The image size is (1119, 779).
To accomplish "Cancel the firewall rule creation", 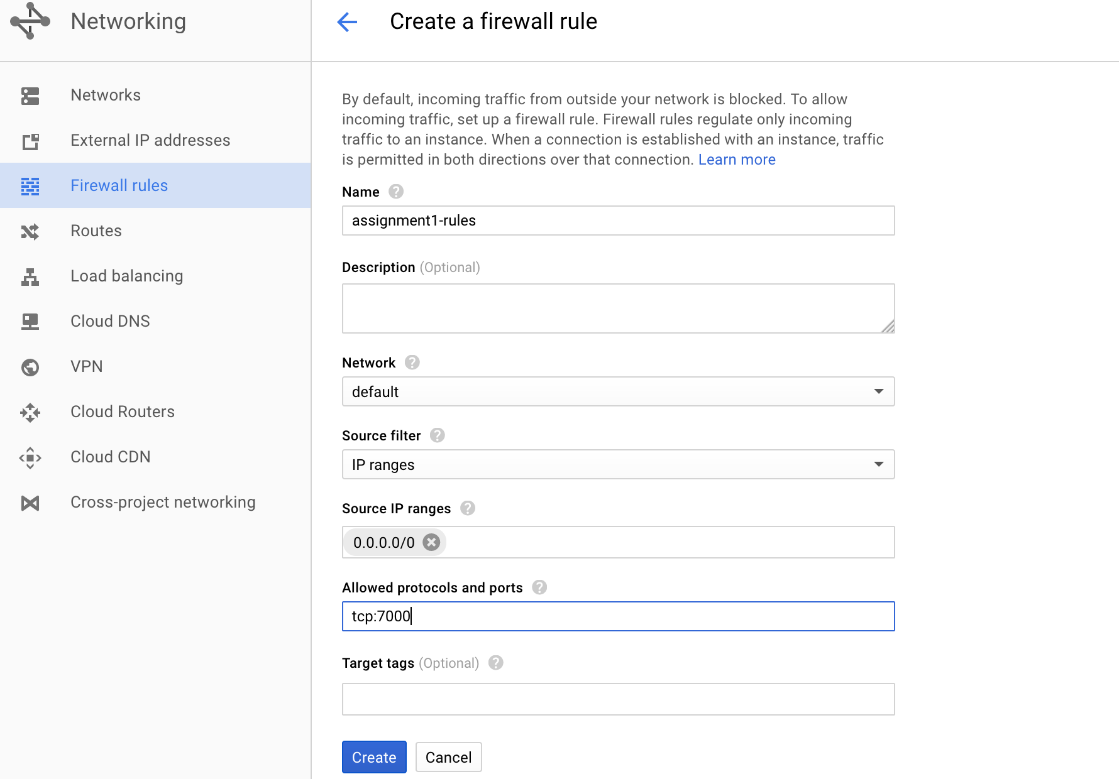I will [448, 757].
